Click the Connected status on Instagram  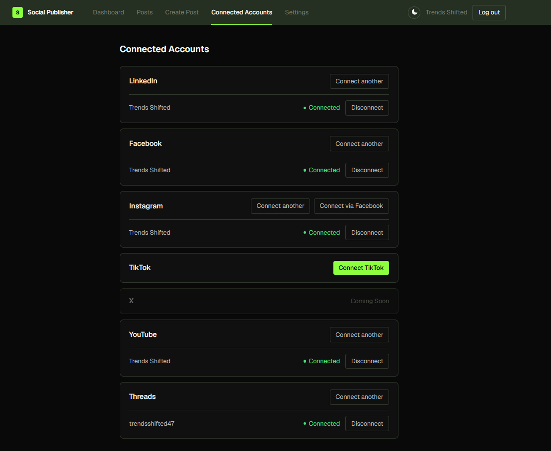click(321, 232)
